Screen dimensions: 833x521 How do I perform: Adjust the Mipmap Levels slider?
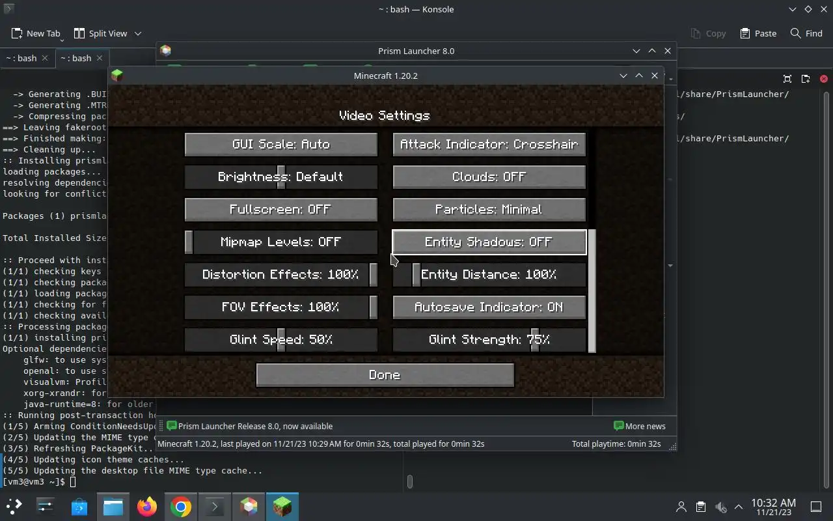coord(281,242)
